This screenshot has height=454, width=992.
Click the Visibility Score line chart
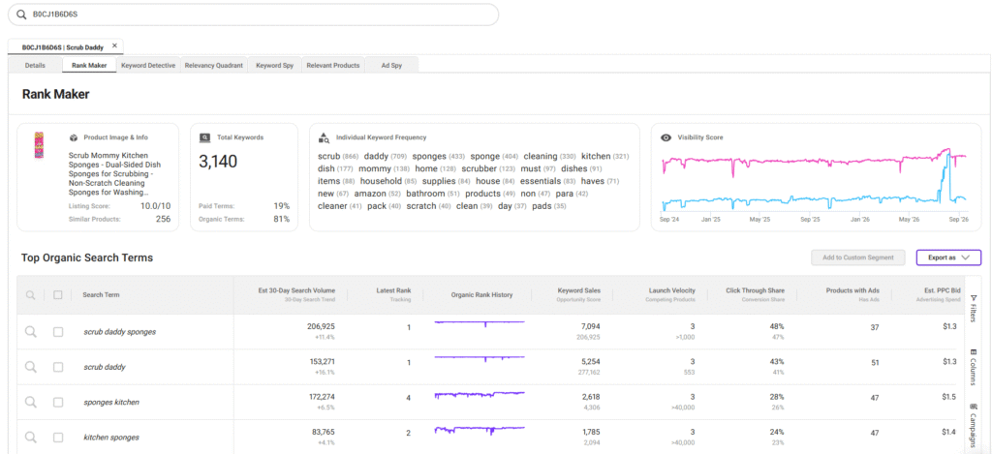pyautogui.click(x=815, y=181)
